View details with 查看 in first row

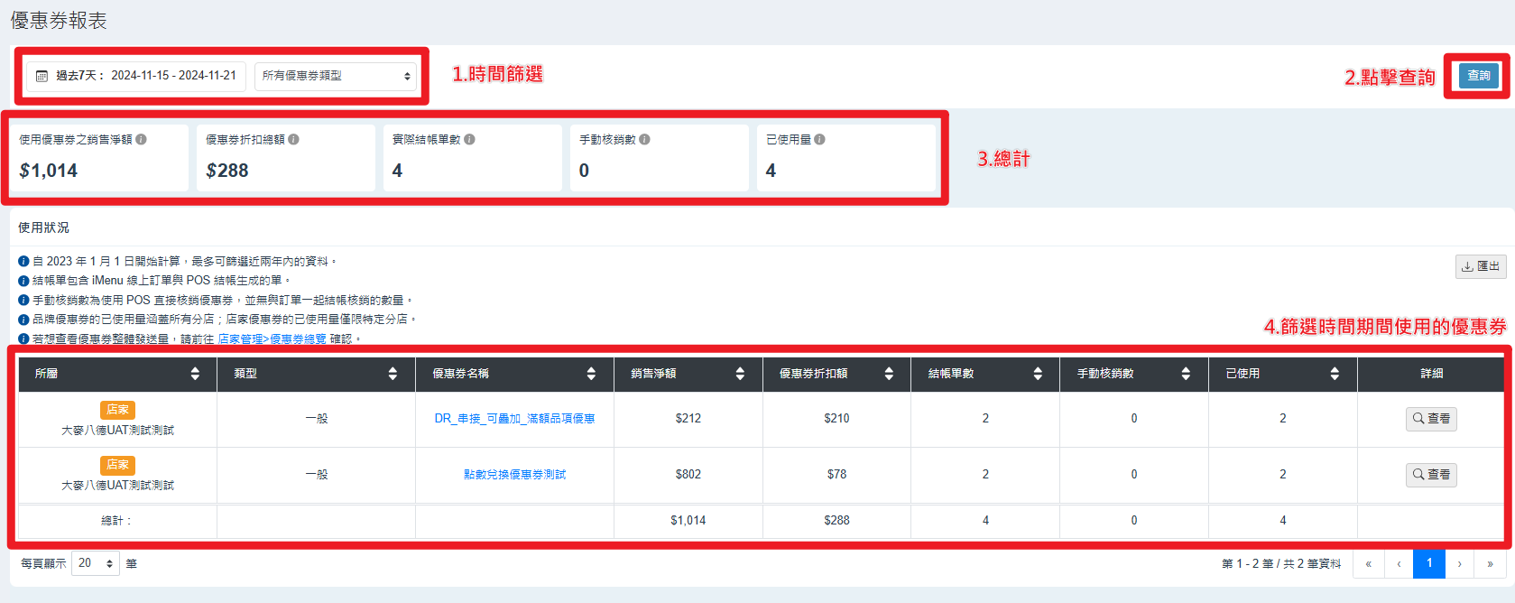pos(1431,419)
